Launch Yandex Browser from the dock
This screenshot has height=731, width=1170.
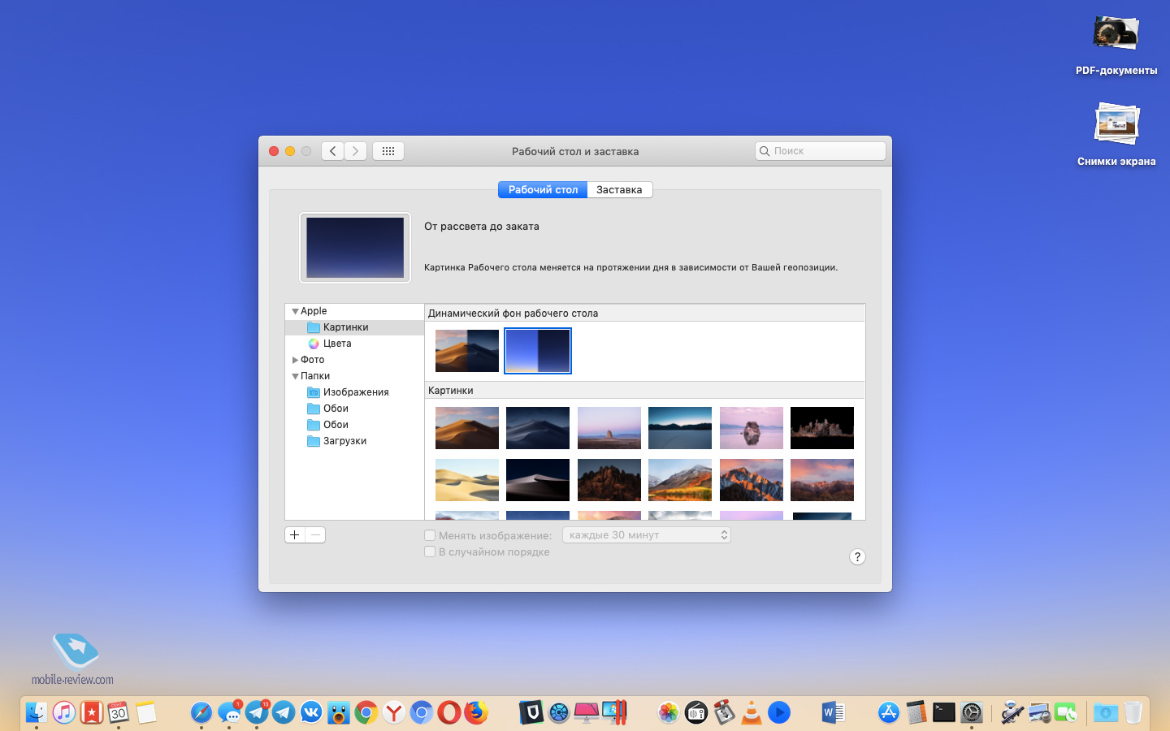pos(394,712)
